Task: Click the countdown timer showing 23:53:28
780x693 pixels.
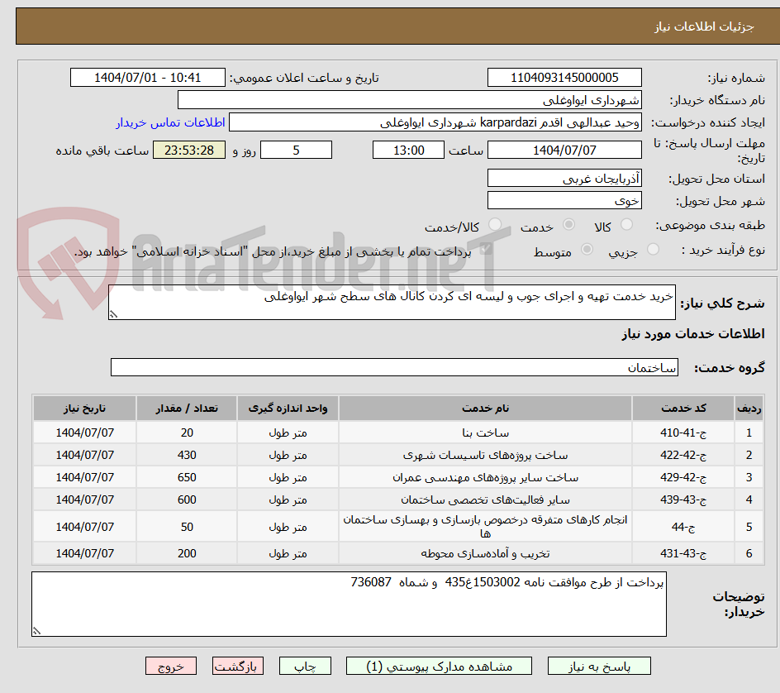Action: pyautogui.click(x=188, y=150)
